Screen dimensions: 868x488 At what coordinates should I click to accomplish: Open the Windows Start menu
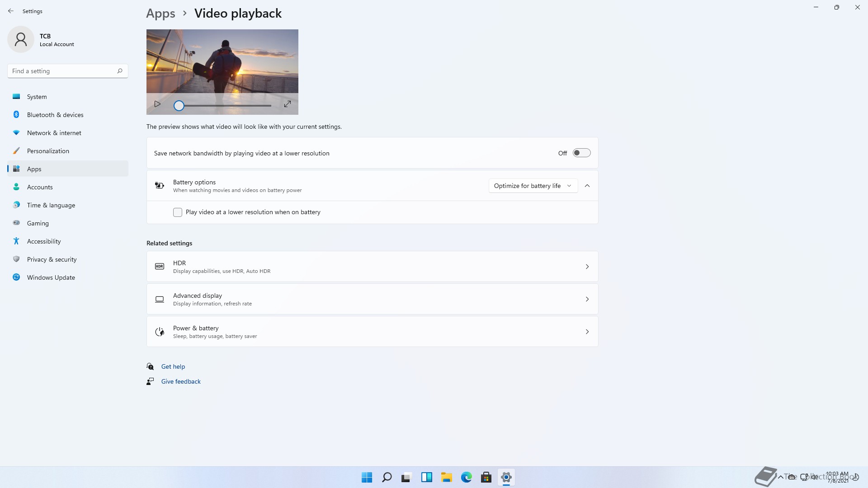[x=367, y=477]
